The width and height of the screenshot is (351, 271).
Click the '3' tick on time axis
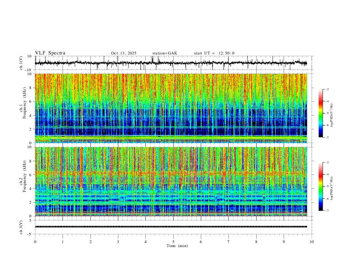118,242
